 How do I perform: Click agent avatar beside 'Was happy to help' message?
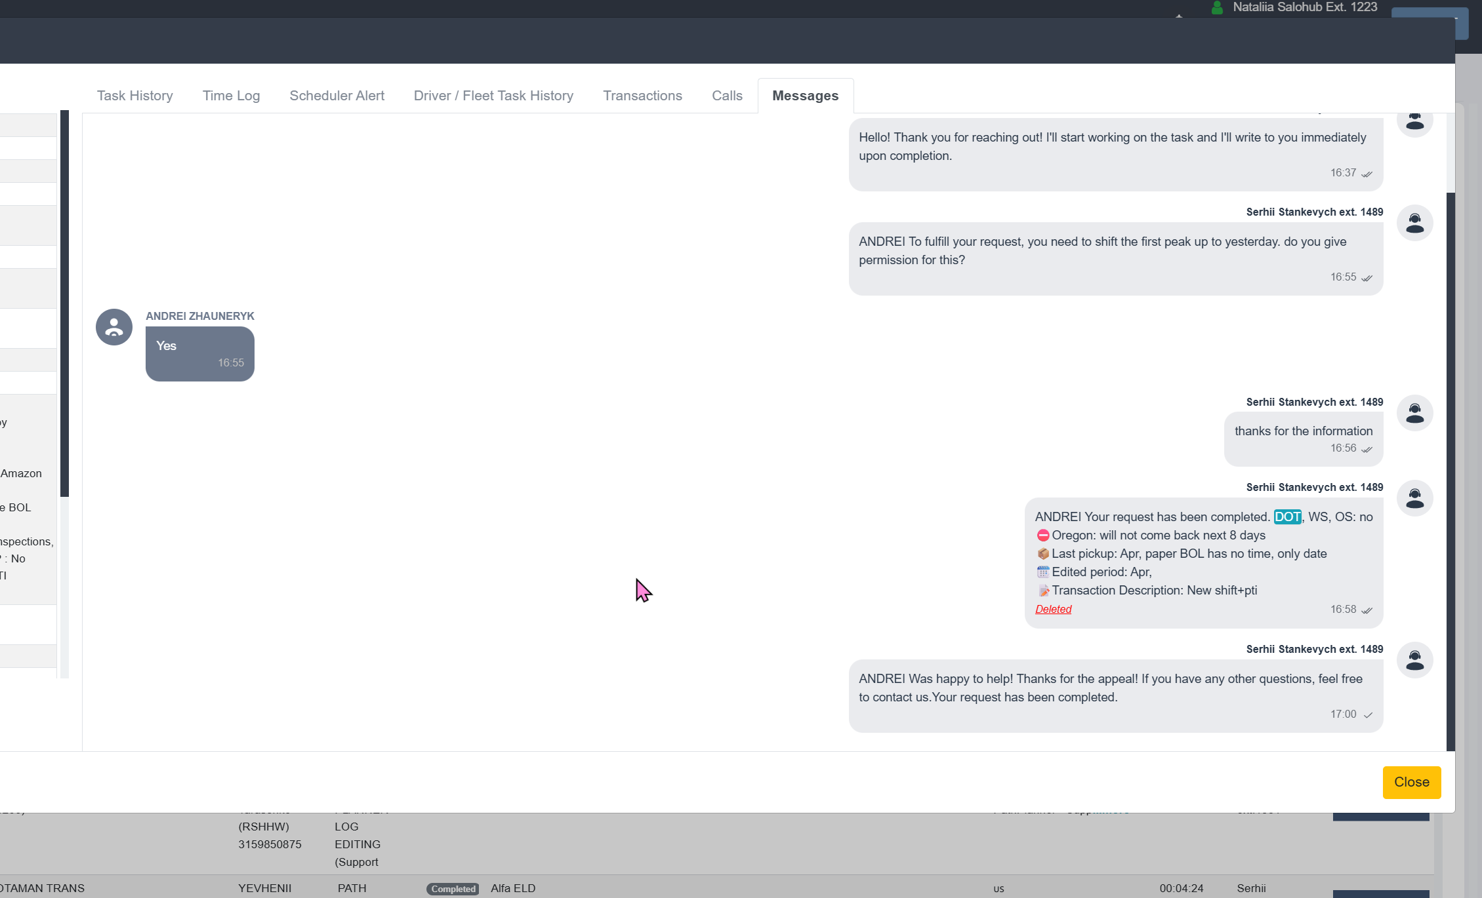pos(1414,660)
